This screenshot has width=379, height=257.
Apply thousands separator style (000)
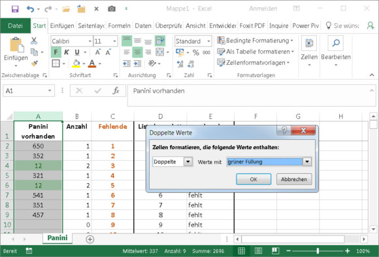(206, 52)
